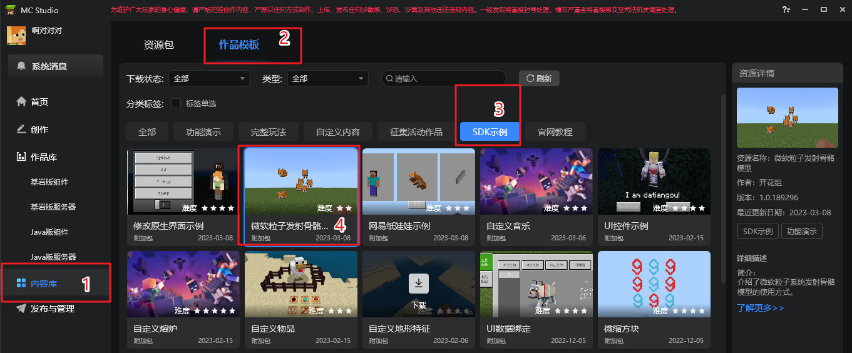
Task: Click preview image in 资源详情 panel
Action: [x=788, y=118]
